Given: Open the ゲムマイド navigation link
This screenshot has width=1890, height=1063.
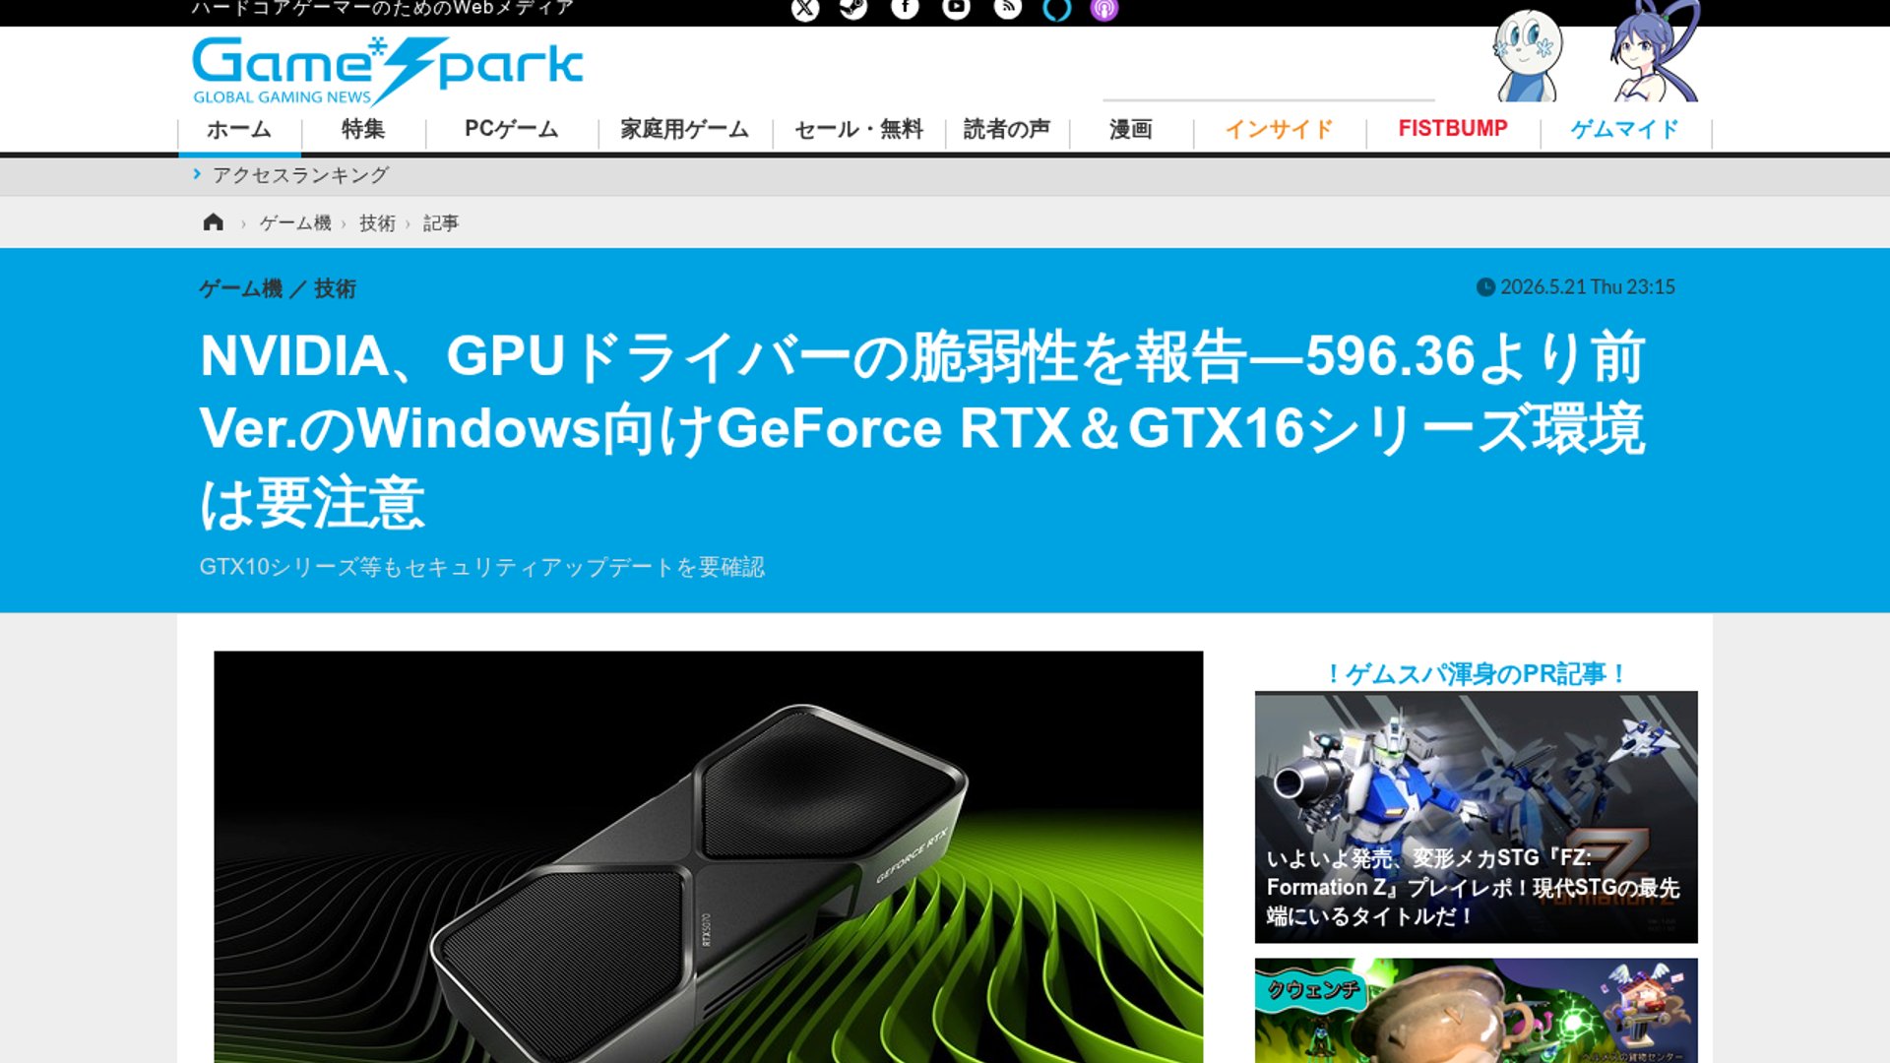Looking at the screenshot, I should point(1625,130).
